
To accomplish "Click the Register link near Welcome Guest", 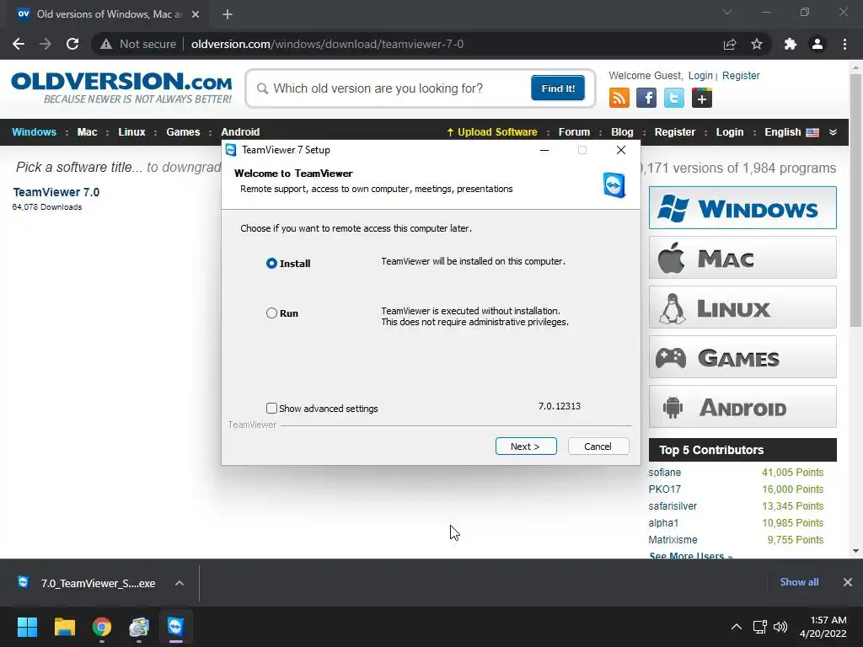I will (x=741, y=75).
